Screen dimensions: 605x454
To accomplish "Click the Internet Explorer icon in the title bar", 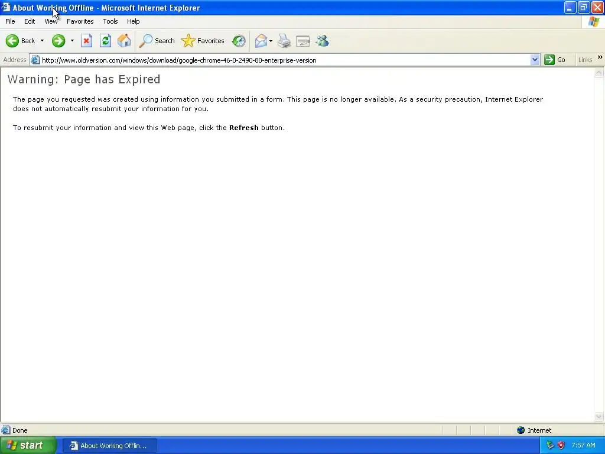I will point(6,7).
